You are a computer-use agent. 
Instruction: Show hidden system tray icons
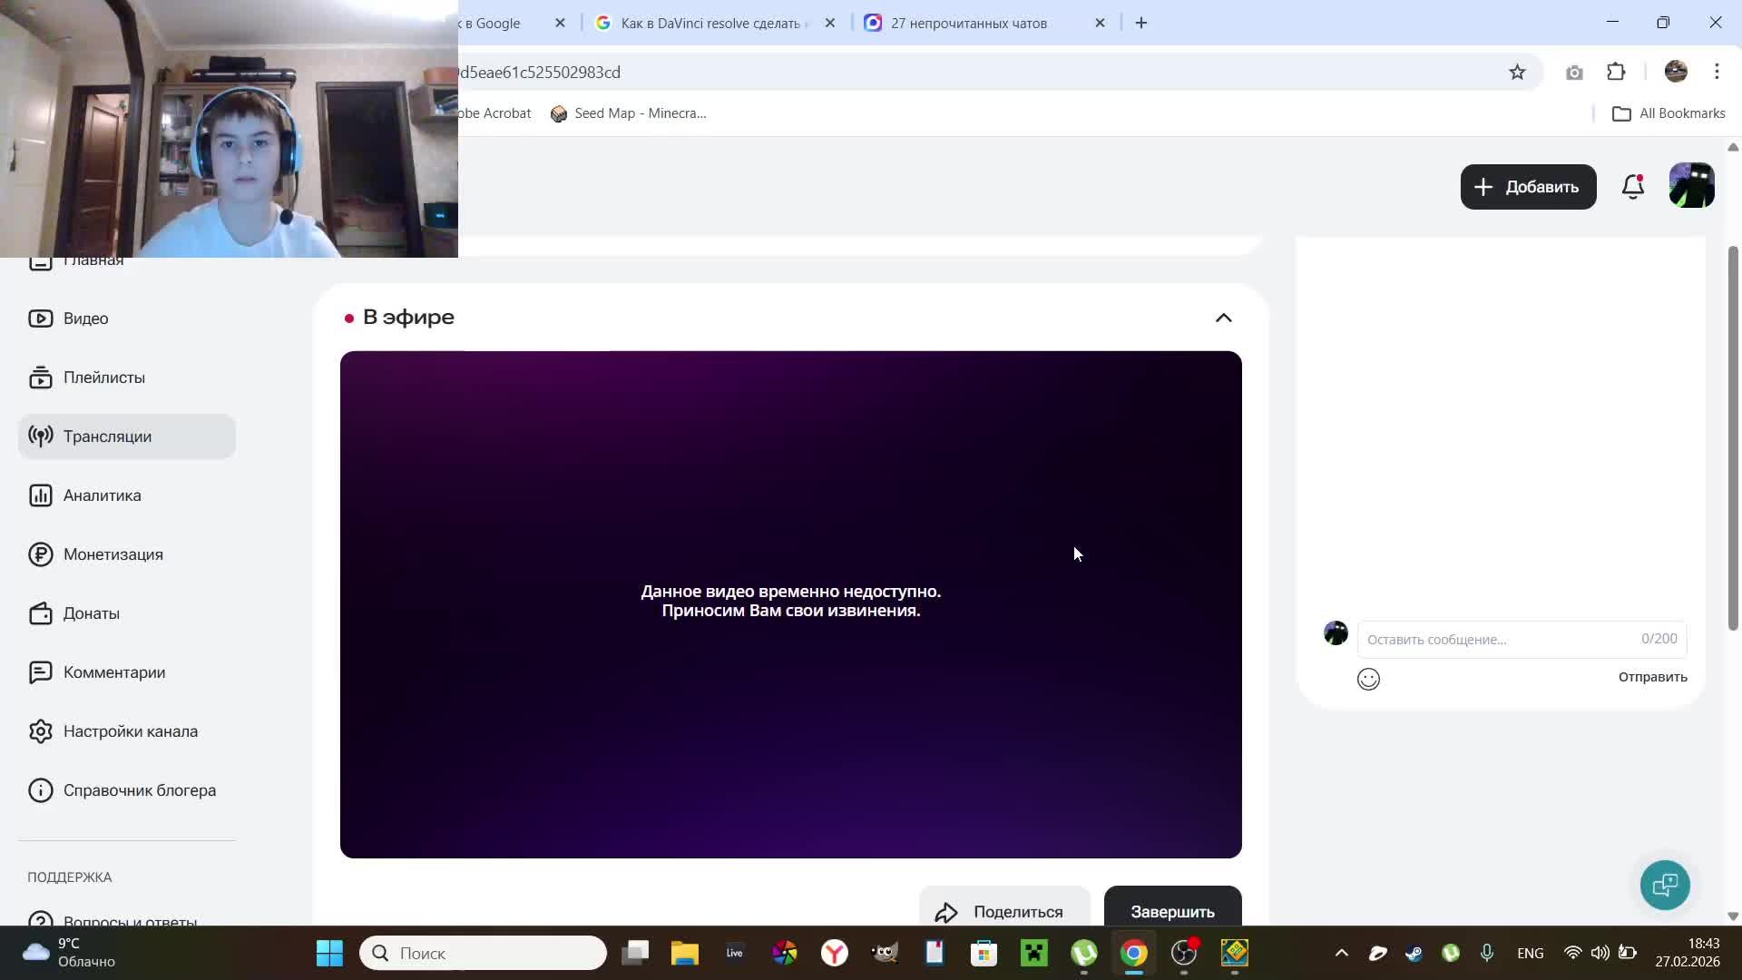click(x=1341, y=953)
